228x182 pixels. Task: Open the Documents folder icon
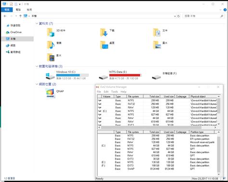(157, 32)
